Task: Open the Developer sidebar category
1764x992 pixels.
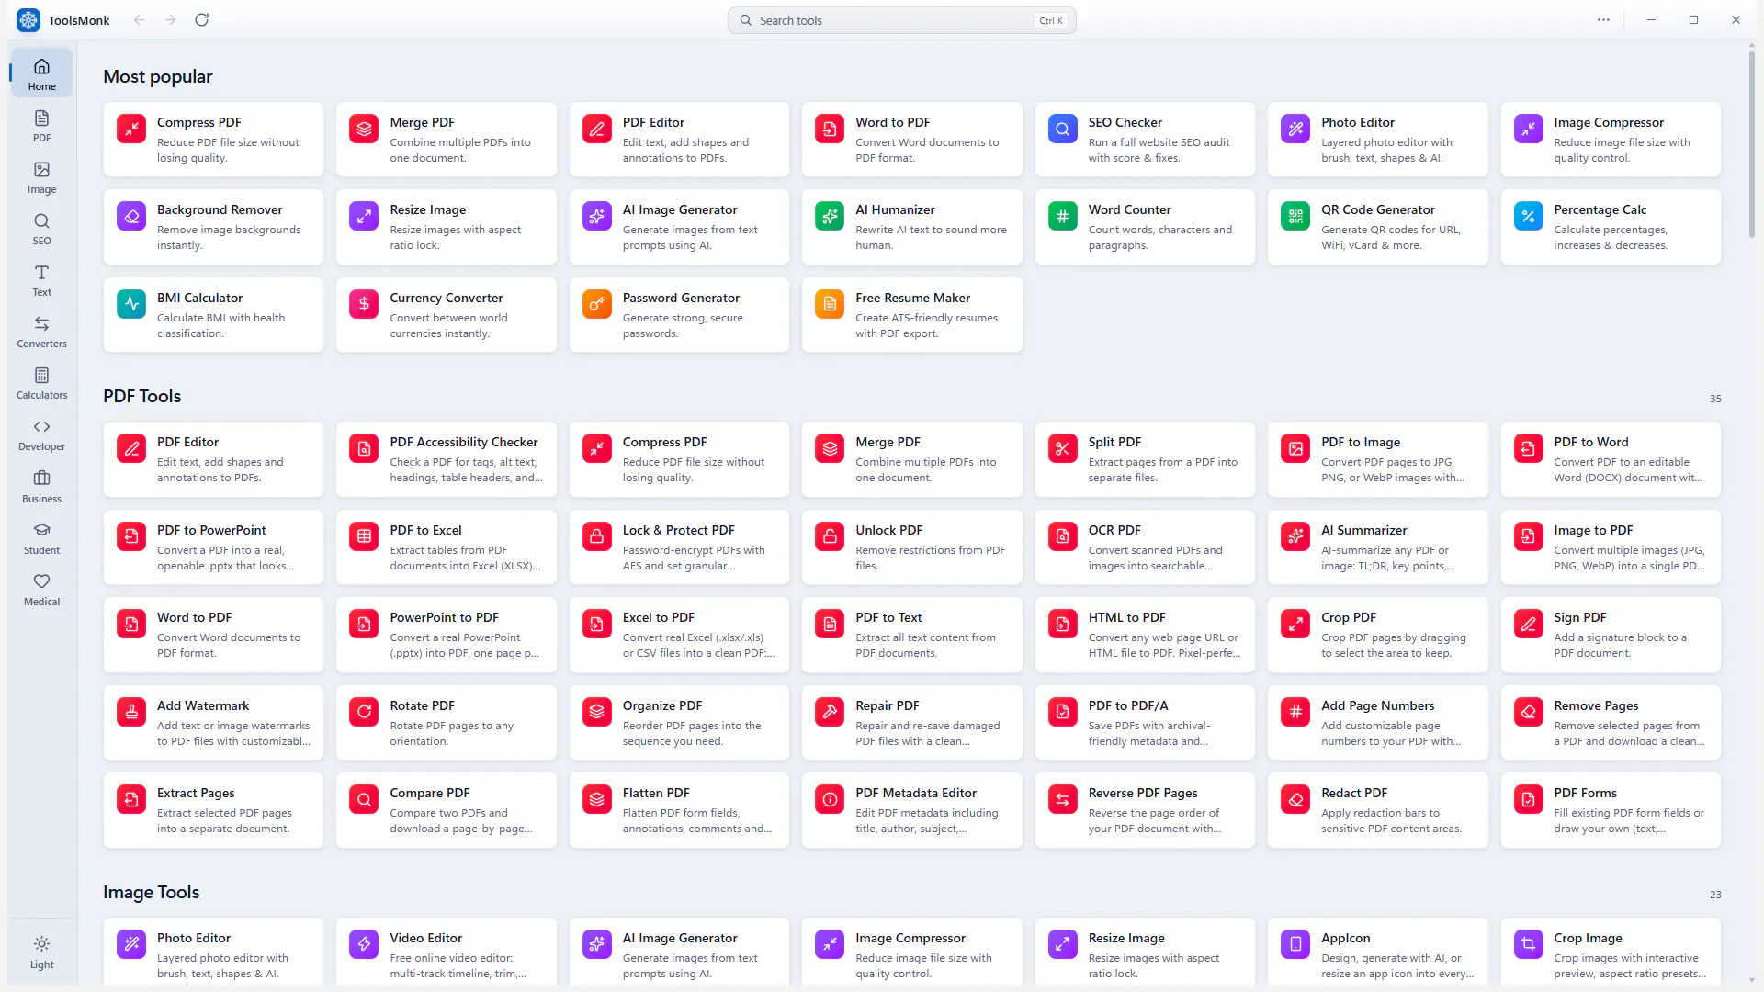Action: (41, 434)
